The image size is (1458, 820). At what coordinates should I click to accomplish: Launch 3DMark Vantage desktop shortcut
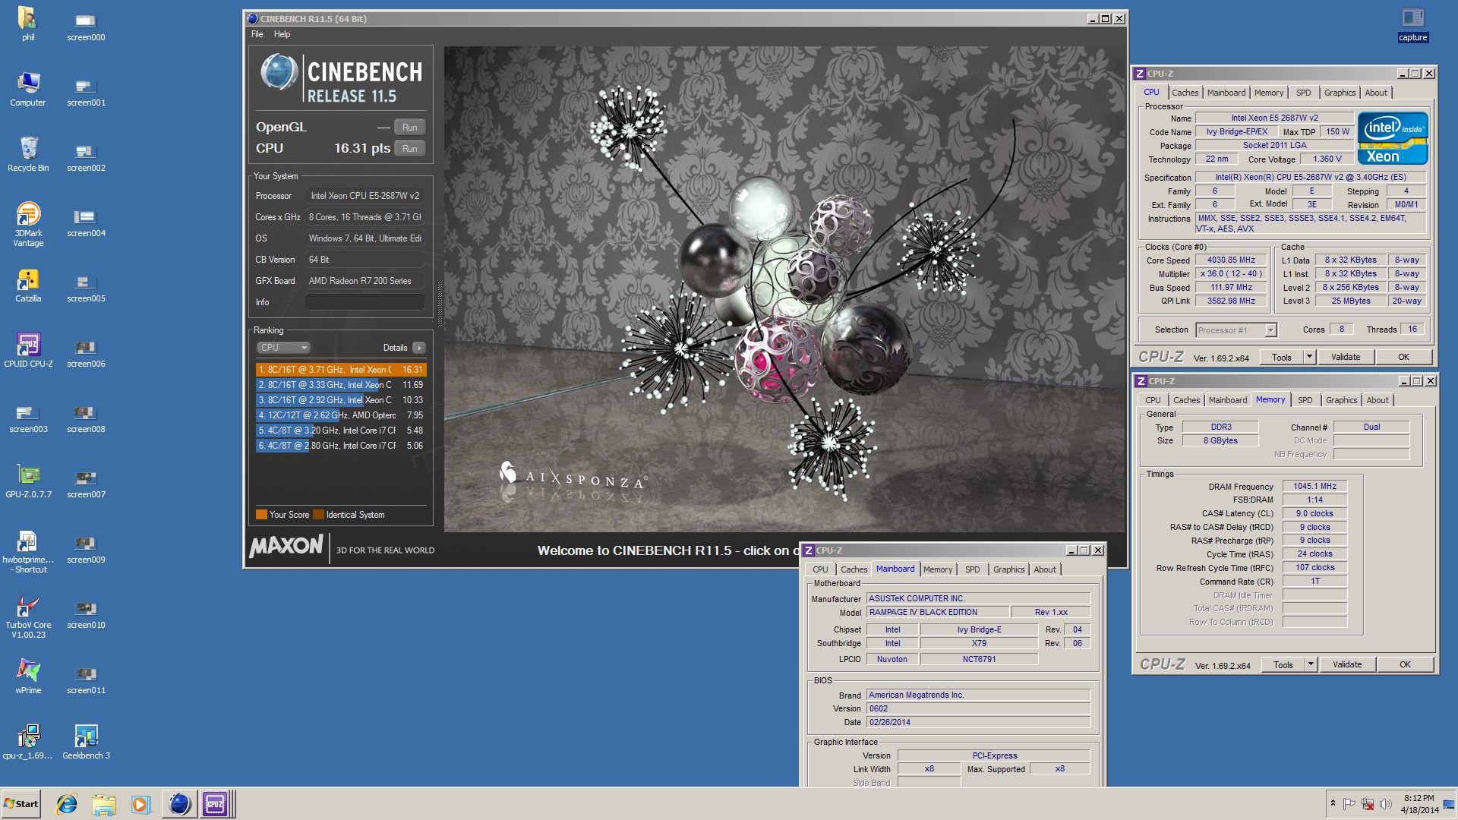[x=28, y=223]
